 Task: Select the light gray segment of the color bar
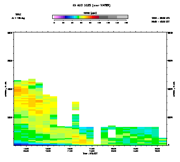[x=122, y=17]
